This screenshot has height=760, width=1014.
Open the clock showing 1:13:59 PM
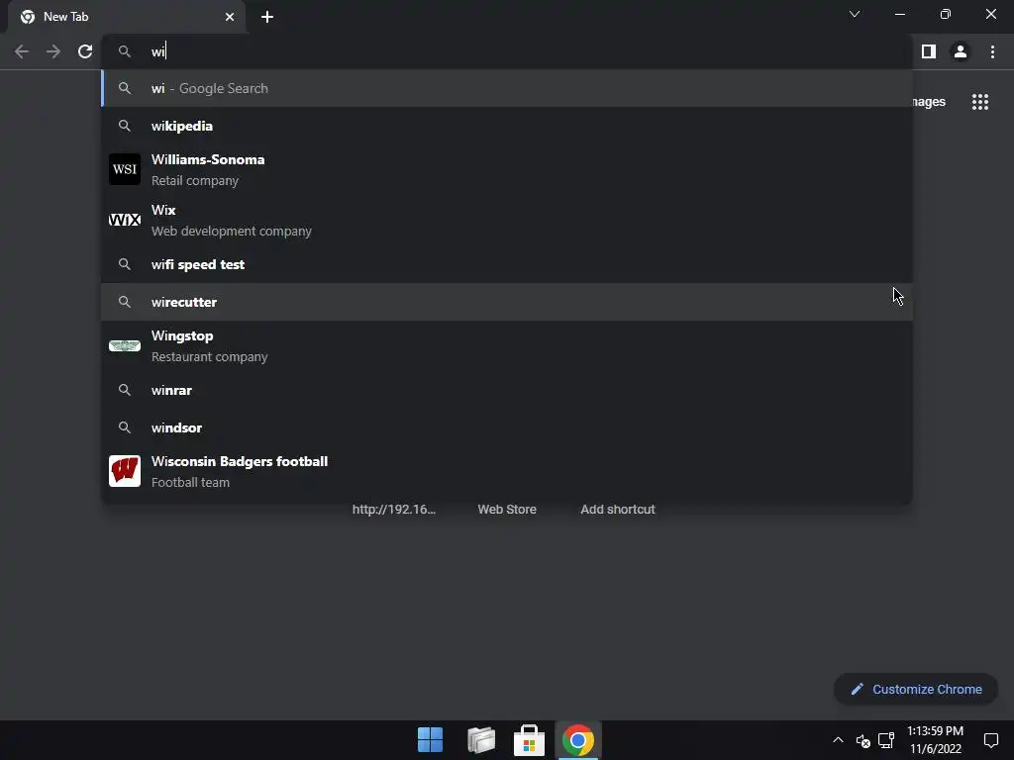click(x=935, y=740)
